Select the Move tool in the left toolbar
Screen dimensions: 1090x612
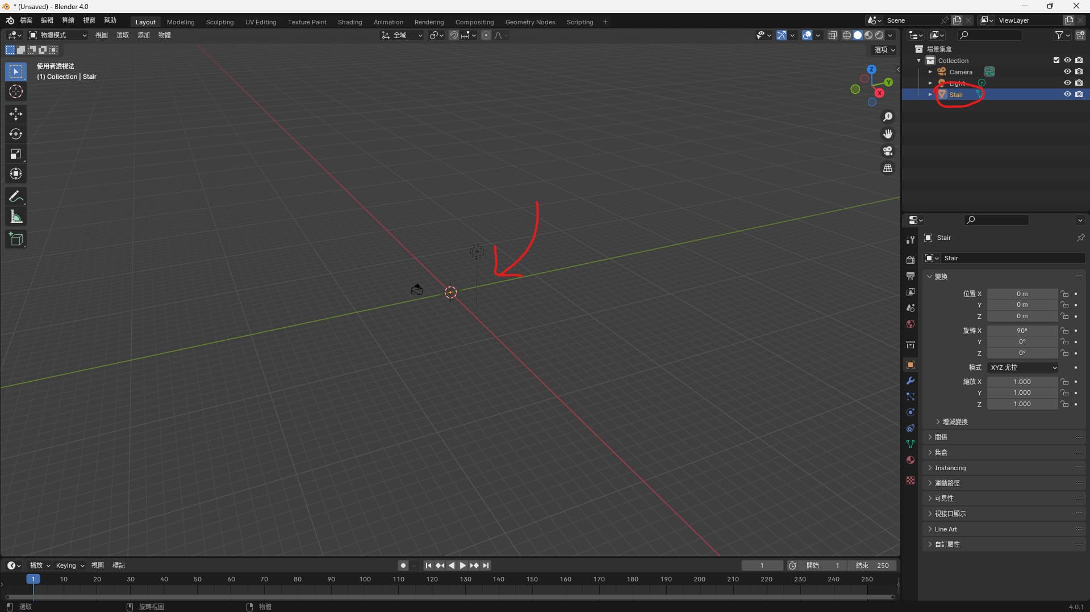[16, 114]
